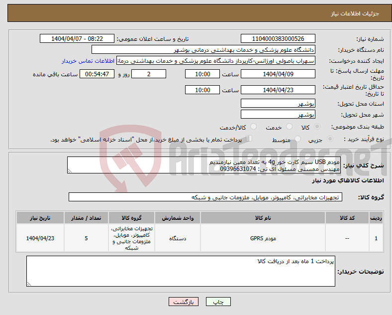This screenshot has width=392, height=315.
Task: Click the goods group cell in table row
Action: [131, 238]
